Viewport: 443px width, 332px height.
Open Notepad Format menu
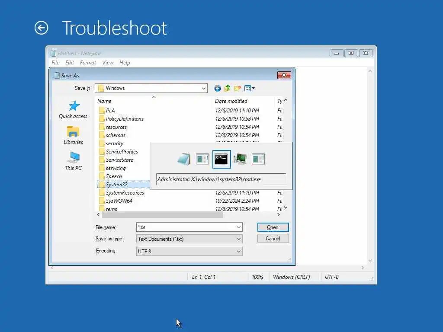tap(88, 63)
